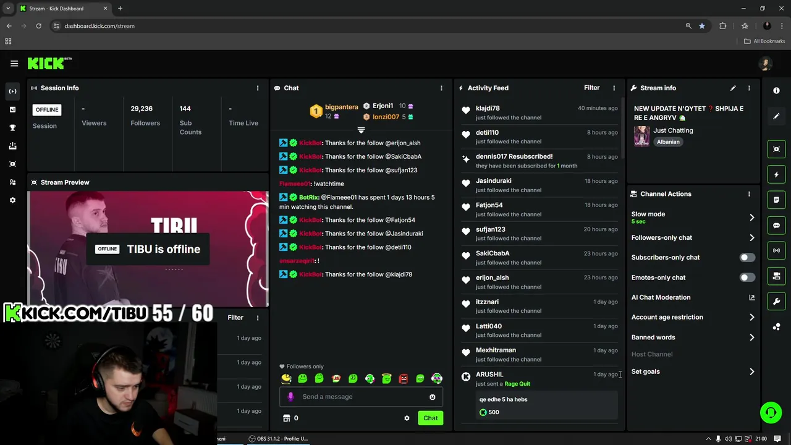
Task: Open dennis017 Resubscribed activity entry
Action: click(x=539, y=161)
